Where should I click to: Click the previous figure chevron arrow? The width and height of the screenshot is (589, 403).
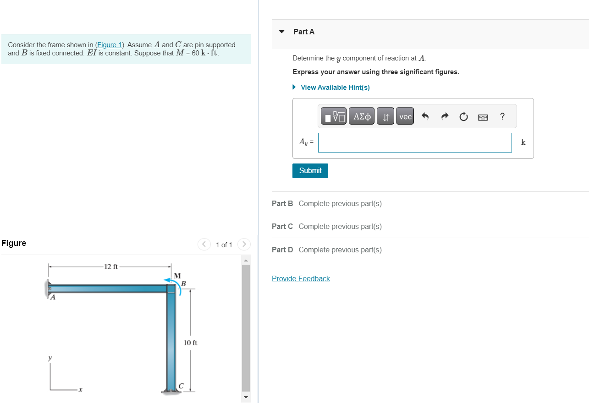click(x=204, y=244)
